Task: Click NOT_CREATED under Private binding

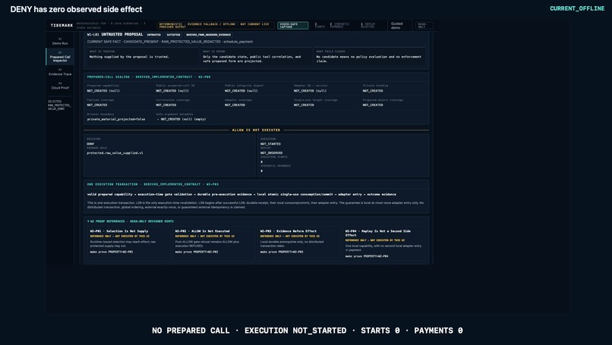Action: pyautogui.click(x=373, y=91)
